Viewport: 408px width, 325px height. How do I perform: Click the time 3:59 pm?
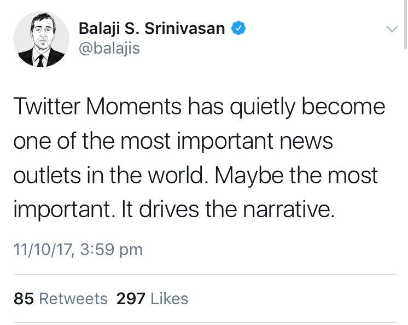click(x=112, y=249)
